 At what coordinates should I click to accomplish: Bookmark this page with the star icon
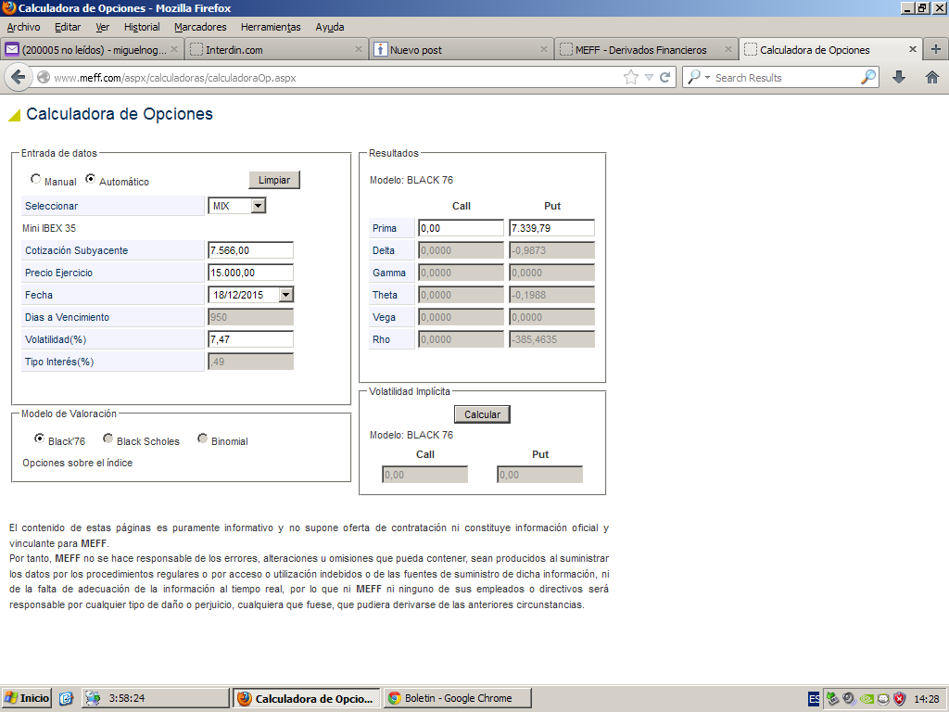630,78
